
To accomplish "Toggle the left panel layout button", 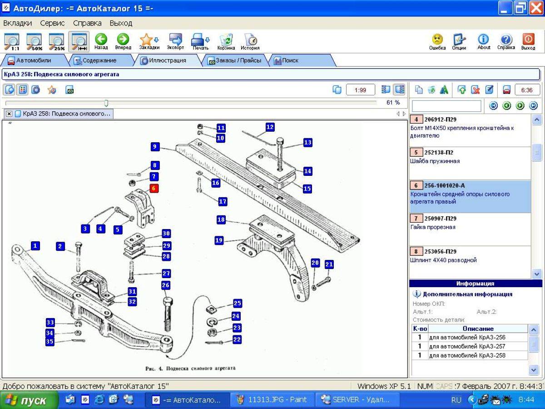I will point(386,90).
